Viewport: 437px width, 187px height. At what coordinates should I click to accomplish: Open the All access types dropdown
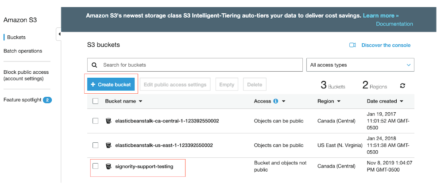pyautogui.click(x=360, y=65)
